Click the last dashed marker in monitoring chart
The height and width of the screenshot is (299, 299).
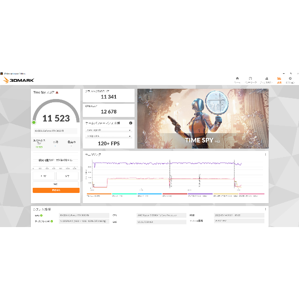[x=234, y=174]
